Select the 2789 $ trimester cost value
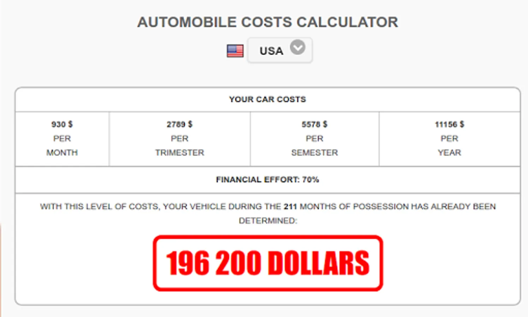The width and height of the screenshot is (528, 317). pyautogui.click(x=179, y=124)
